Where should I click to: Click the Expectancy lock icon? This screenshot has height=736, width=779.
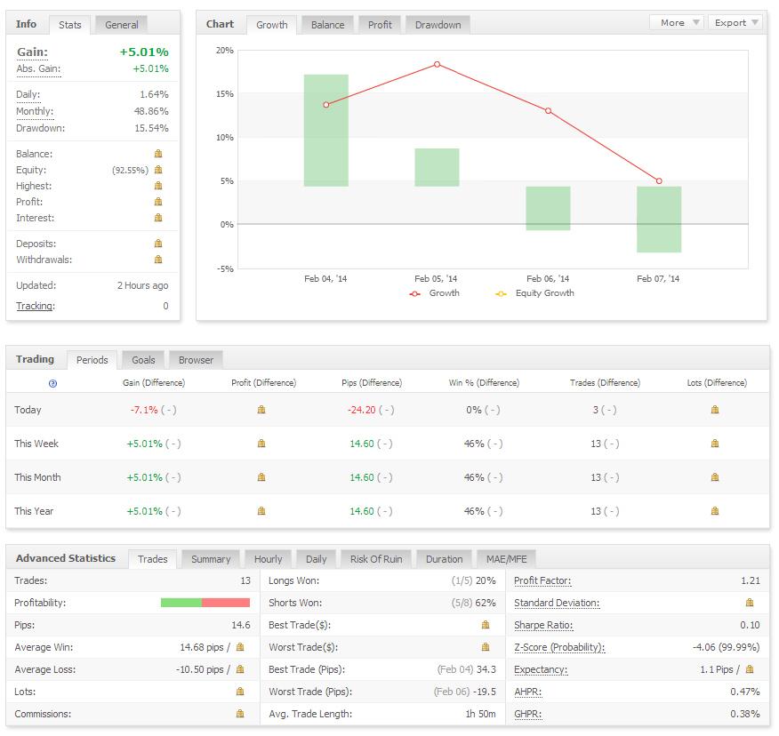[x=750, y=669]
